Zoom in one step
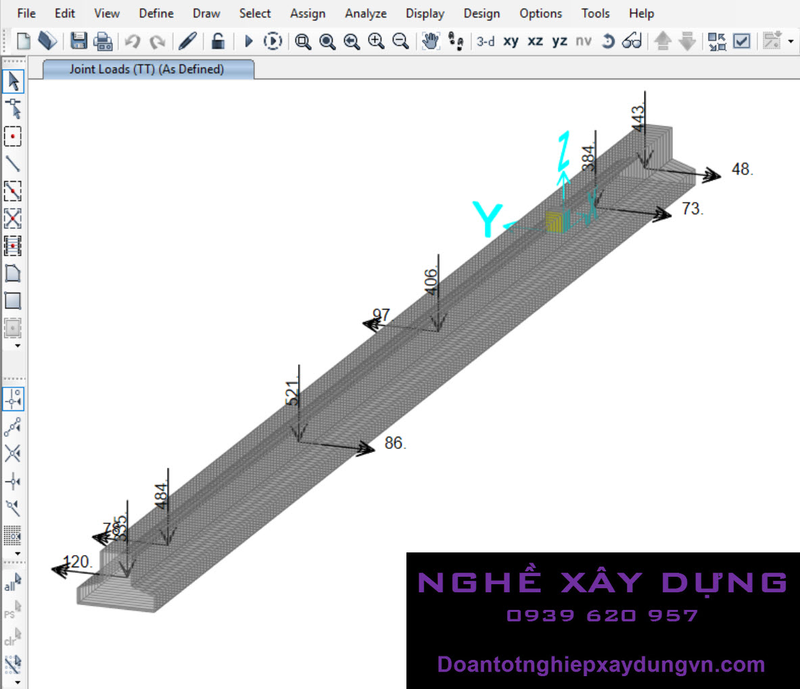 click(376, 41)
